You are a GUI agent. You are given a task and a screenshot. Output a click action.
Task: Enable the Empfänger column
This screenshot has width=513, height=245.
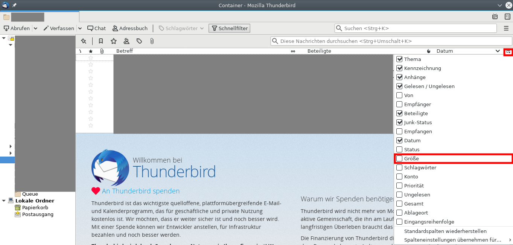pyautogui.click(x=453, y=104)
